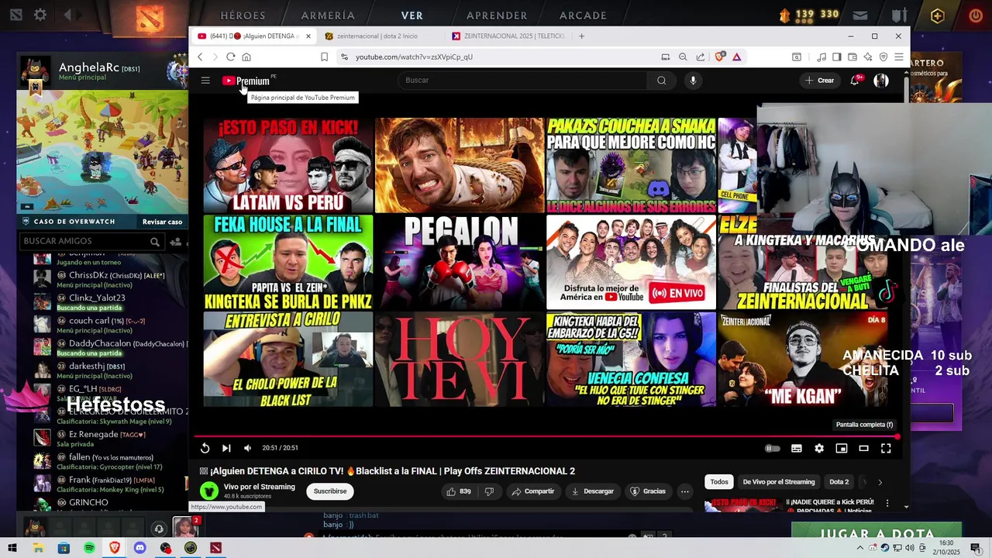Viewport: 992px width, 558px height.
Task: Subscribe with the Suscribirse button
Action: tap(330, 491)
